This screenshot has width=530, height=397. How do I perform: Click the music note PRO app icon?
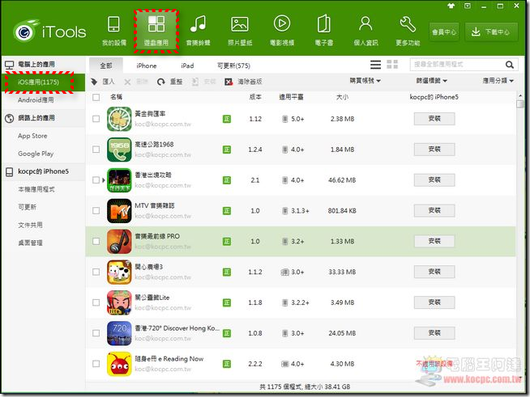(119, 242)
